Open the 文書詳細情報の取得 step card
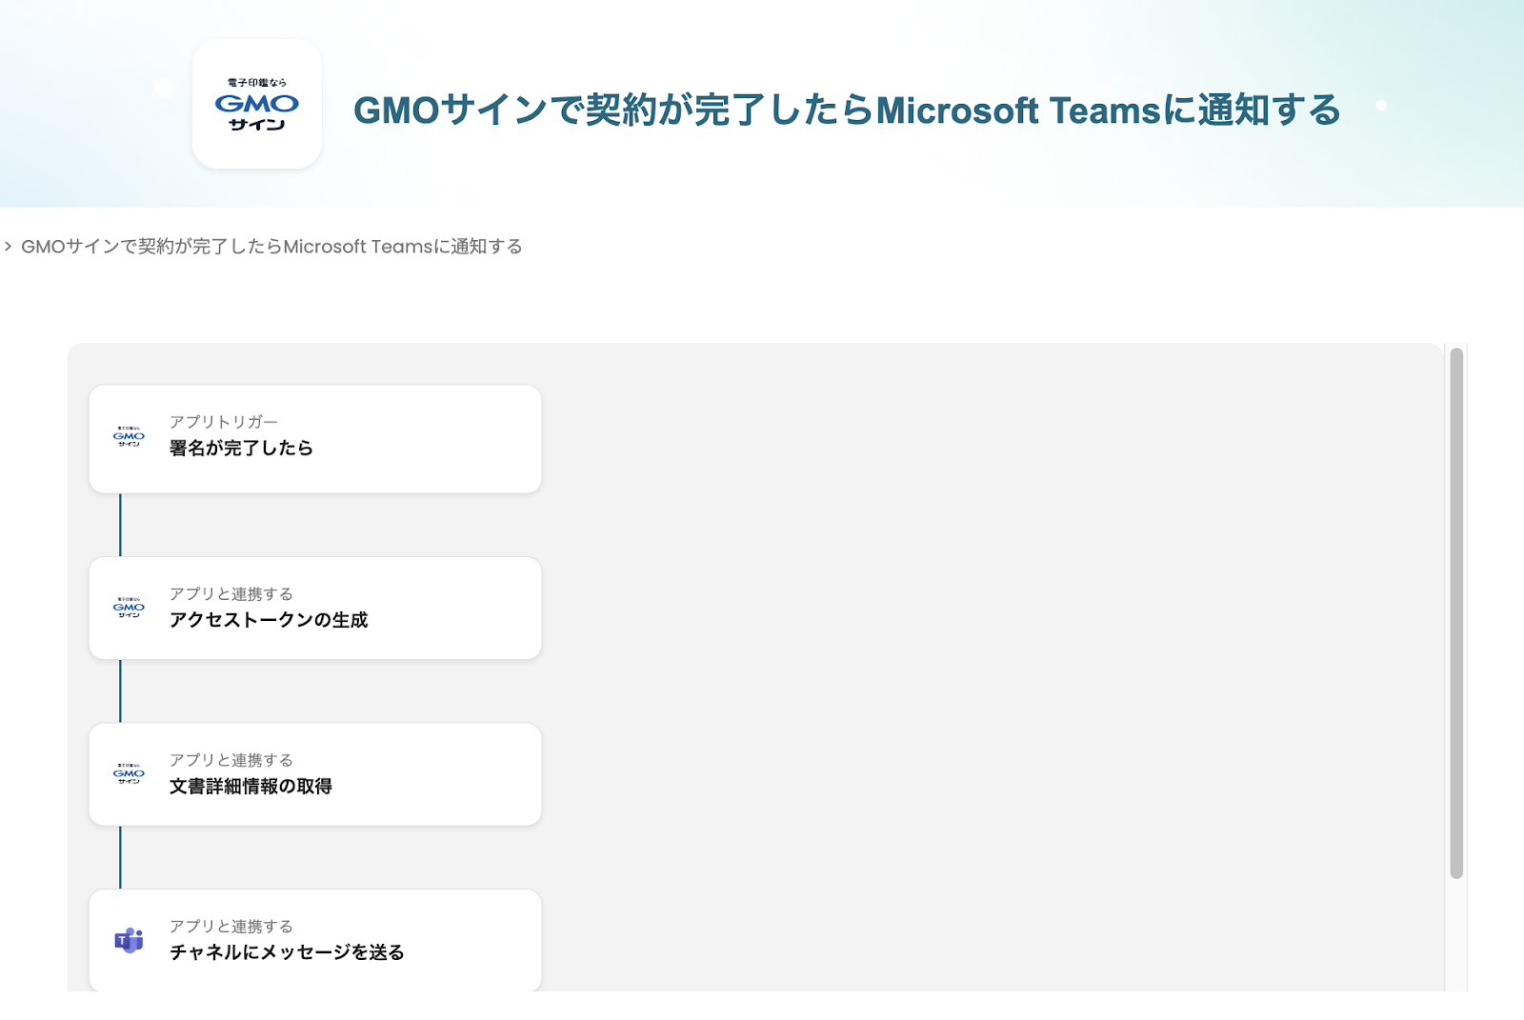 point(315,774)
